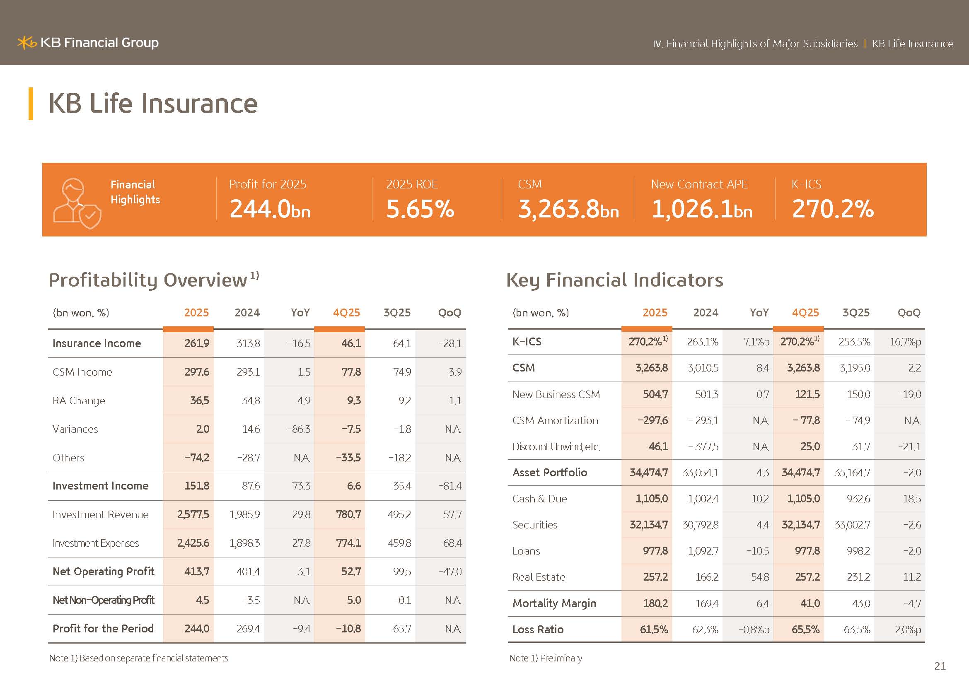The width and height of the screenshot is (969, 685).
Task: Select the Net Operating Profit row label
Action: tap(104, 572)
